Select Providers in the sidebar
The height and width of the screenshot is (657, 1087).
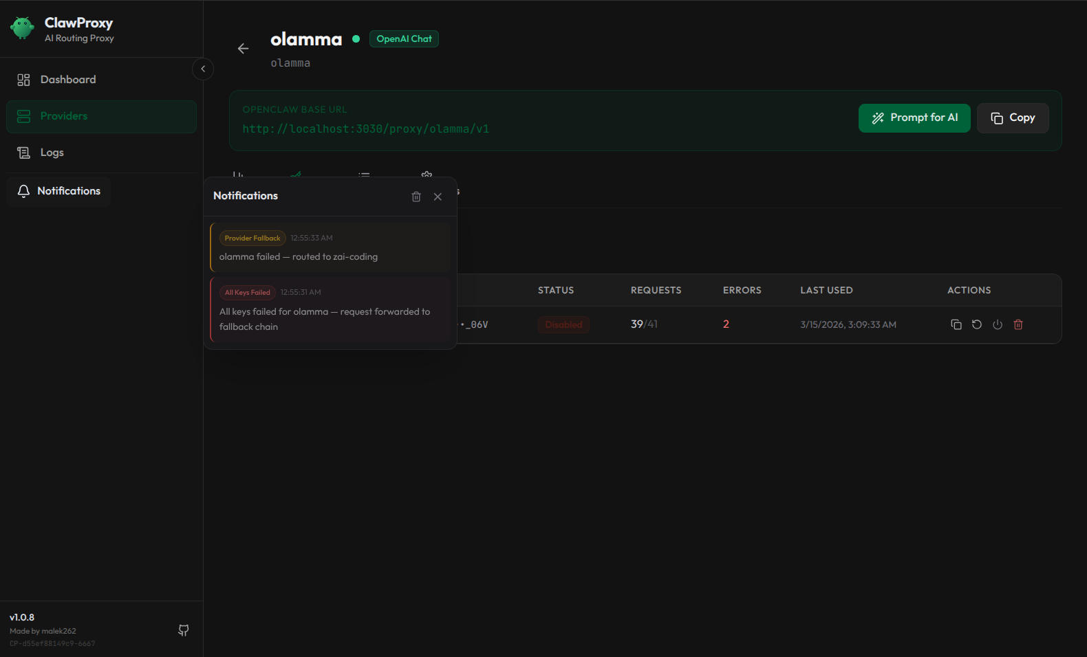click(x=101, y=116)
